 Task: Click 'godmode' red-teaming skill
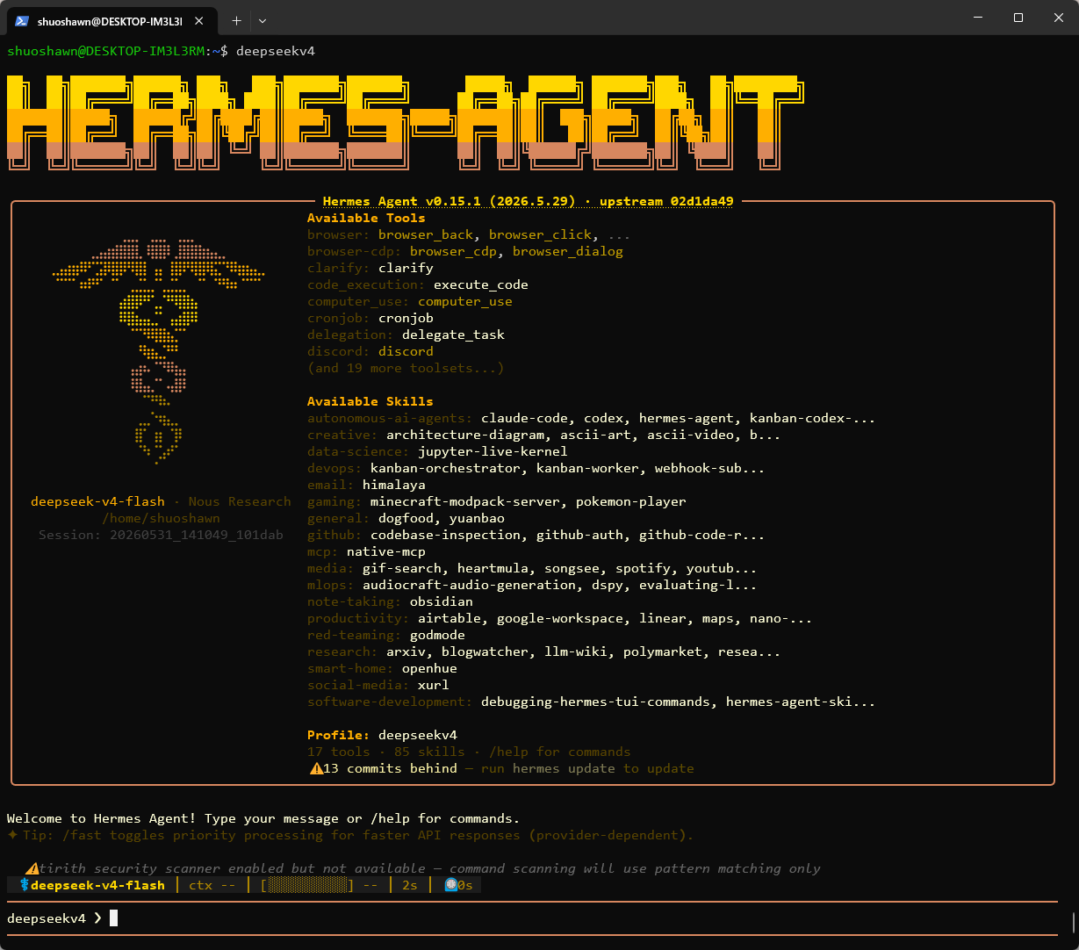click(x=437, y=635)
